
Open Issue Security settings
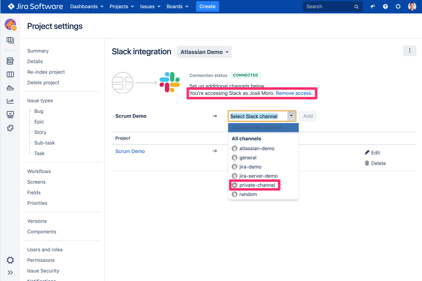pyautogui.click(x=43, y=271)
